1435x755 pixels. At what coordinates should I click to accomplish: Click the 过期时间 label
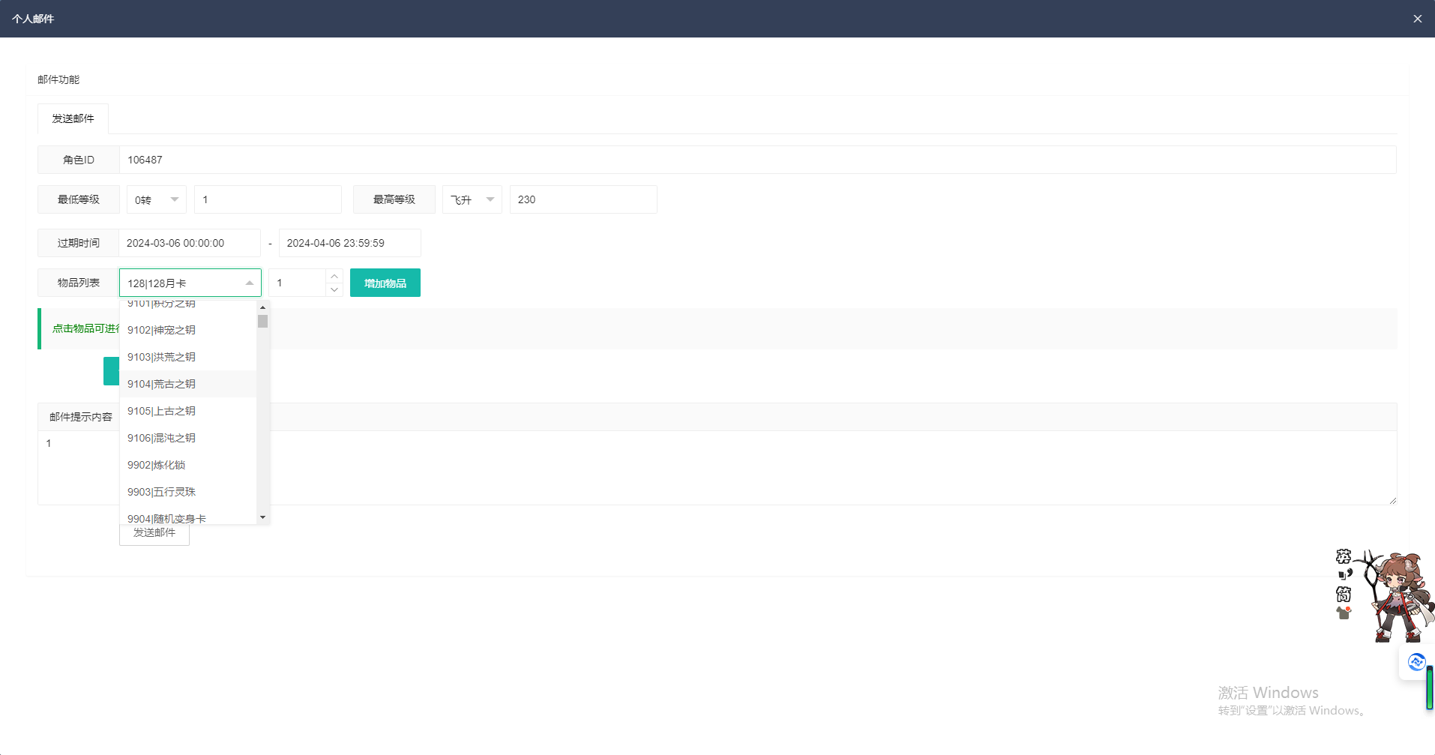79,243
